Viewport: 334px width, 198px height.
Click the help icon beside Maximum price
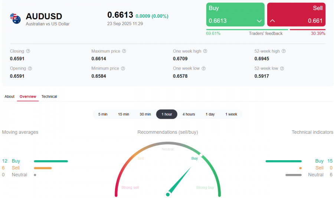coord(124,51)
